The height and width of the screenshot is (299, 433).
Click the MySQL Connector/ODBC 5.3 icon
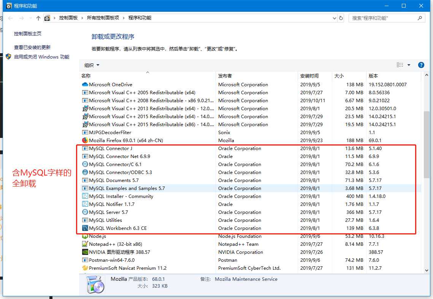tap(85, 172)
